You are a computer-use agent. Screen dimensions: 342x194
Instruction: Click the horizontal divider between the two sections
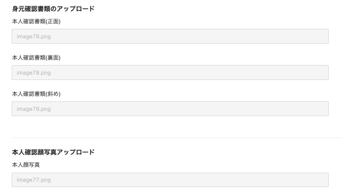[177, 138]
